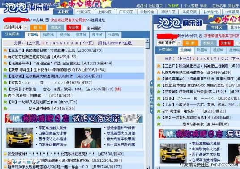Click the red 精 badge on 【大马】 thread
The image size is (240, 169).
118,89
